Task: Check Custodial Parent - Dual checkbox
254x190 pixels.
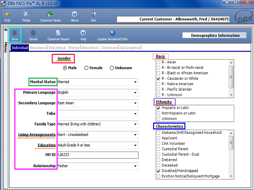Action: point(158,155)
